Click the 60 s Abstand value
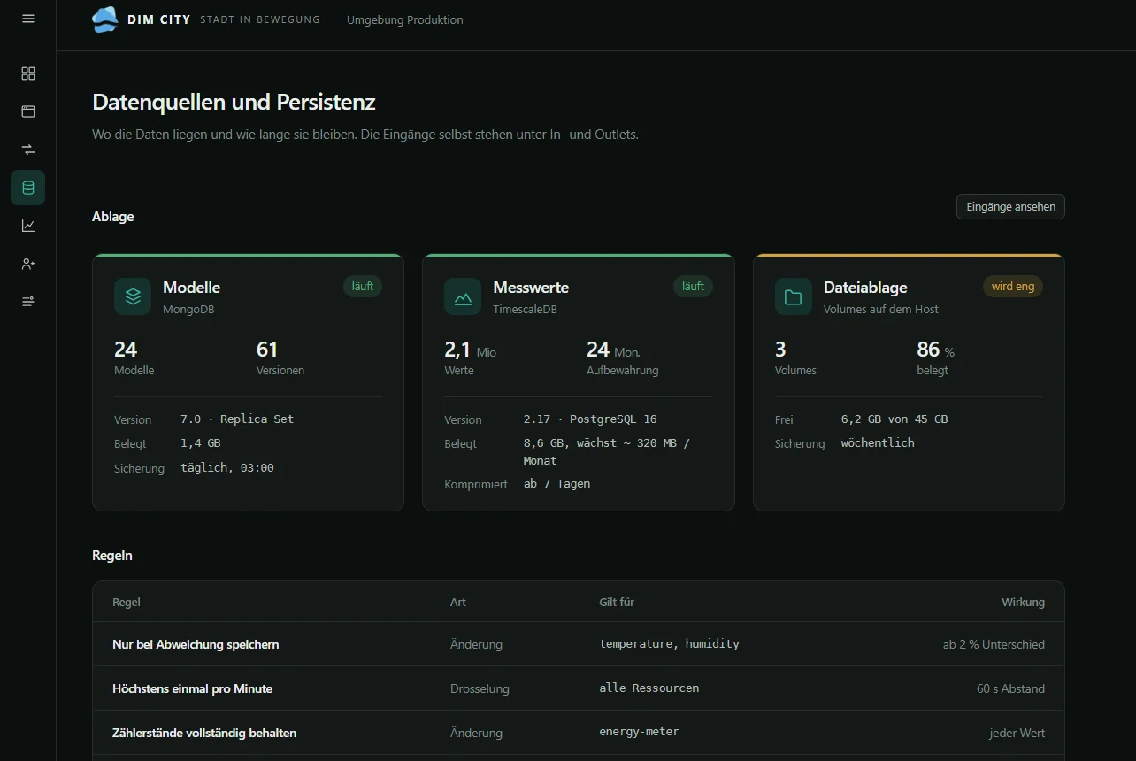The image size is (1136, 761). [x=1010, y=688]
